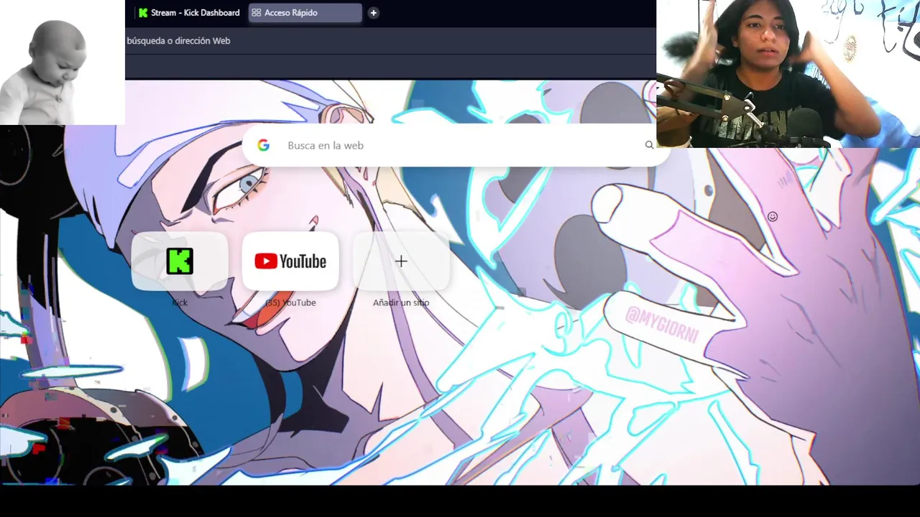Viewport: 920px width, 517px height.
Task: Click the Kick favicon on the first tab
Action: pyautogui.click(x=143, y=12)
